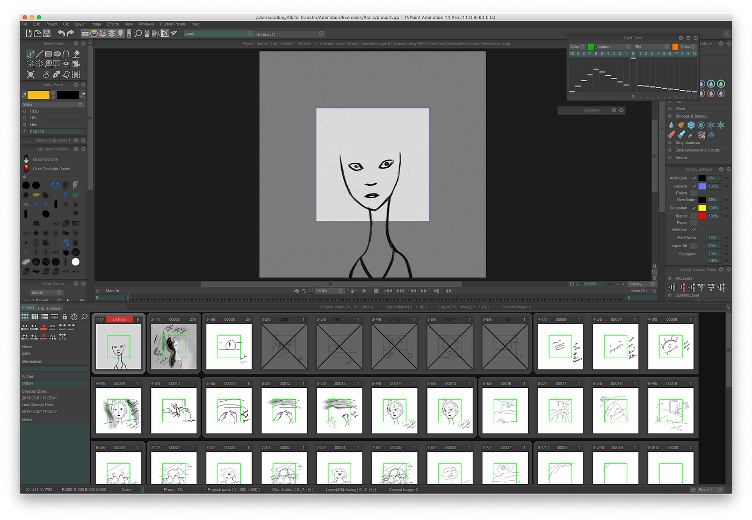Select the freehand stroke drawing tool
The image size is (752, 520).
31,54
